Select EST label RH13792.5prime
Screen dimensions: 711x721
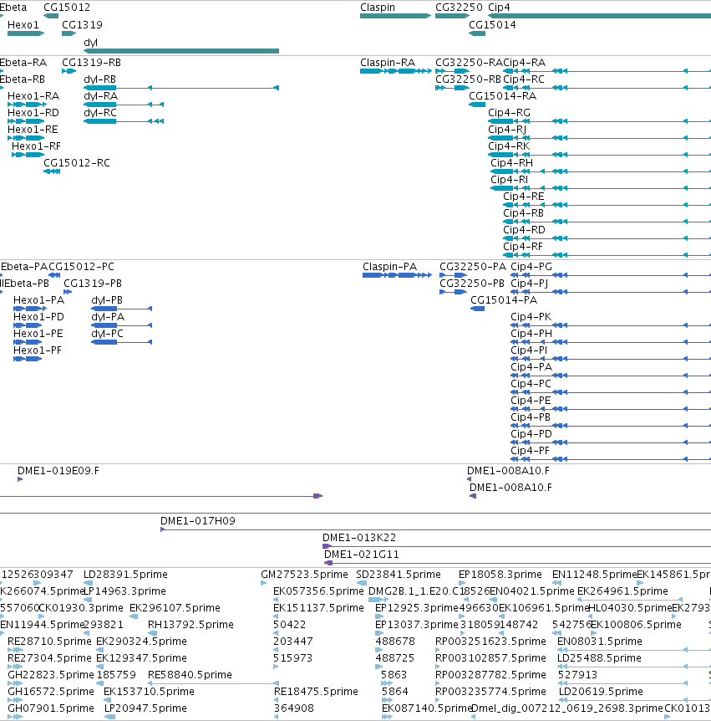190,625
